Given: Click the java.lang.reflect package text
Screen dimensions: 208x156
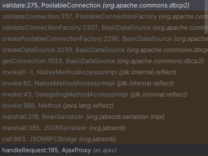Looking at the screenshot, I should (x=88, y=106).
